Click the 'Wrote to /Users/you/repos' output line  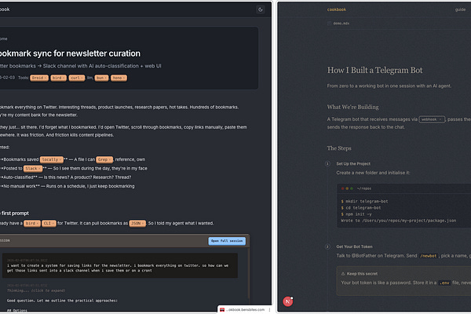[398, 221]
